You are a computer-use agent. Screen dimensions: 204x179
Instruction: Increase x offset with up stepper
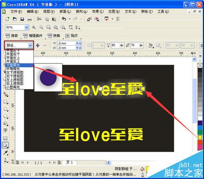80,43
